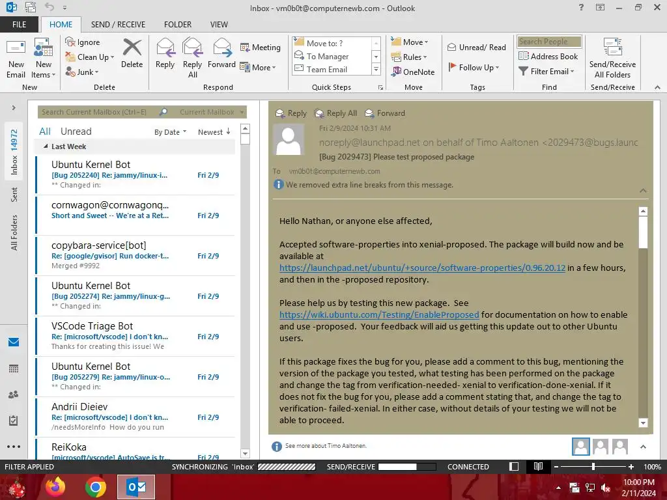Reply with a Meeting request
This screenshot has width=667, height=500.
[261, 47]
